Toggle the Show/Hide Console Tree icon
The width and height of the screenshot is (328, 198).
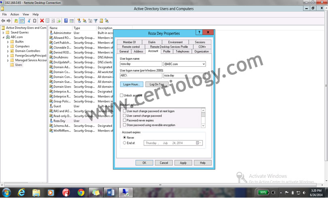pos(22,21)
